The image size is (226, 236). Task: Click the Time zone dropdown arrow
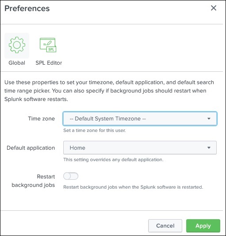pyautogui.click(x=209, y=119)
